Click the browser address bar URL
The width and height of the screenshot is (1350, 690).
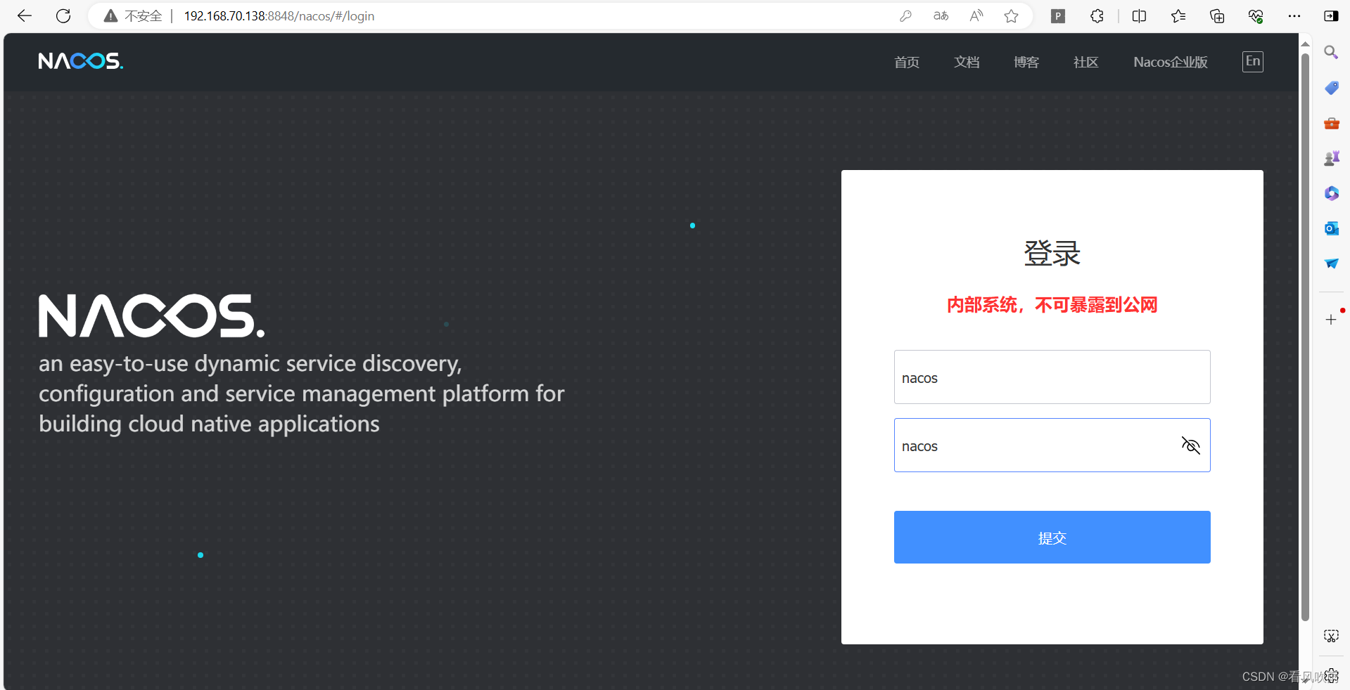coord(279,16)
